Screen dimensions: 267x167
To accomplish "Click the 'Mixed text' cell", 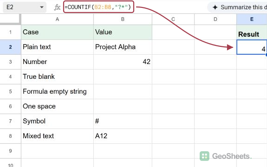I will (58, 136).
